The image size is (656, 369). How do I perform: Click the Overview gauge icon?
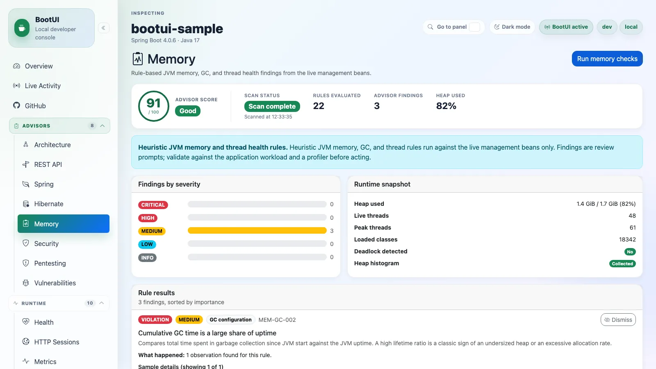pyautogui.click(x=16, y=66)
